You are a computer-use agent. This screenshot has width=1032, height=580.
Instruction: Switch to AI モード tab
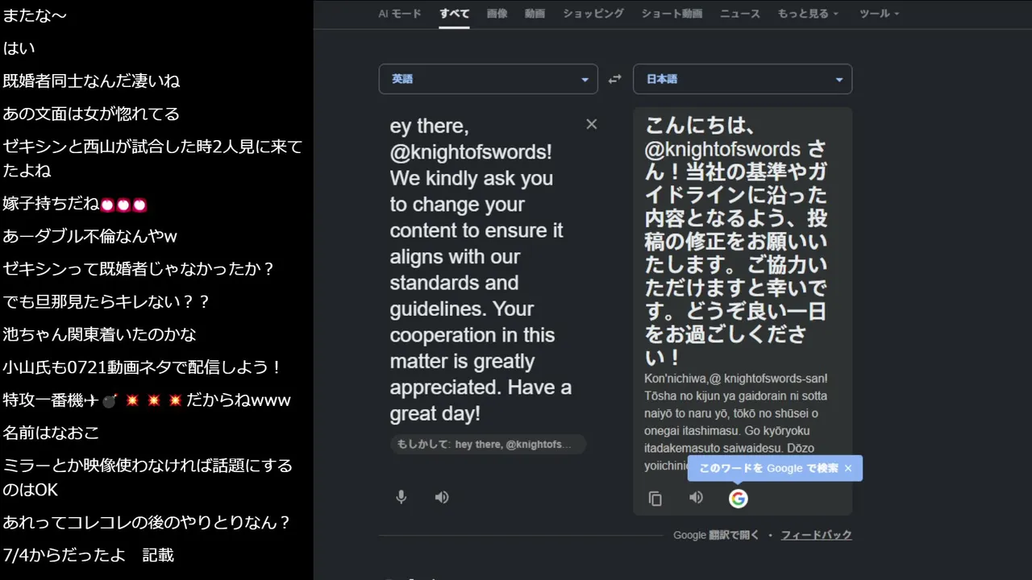coord(400,14)
